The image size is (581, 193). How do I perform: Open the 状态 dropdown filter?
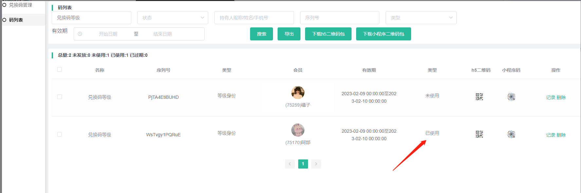click(172, 18)
